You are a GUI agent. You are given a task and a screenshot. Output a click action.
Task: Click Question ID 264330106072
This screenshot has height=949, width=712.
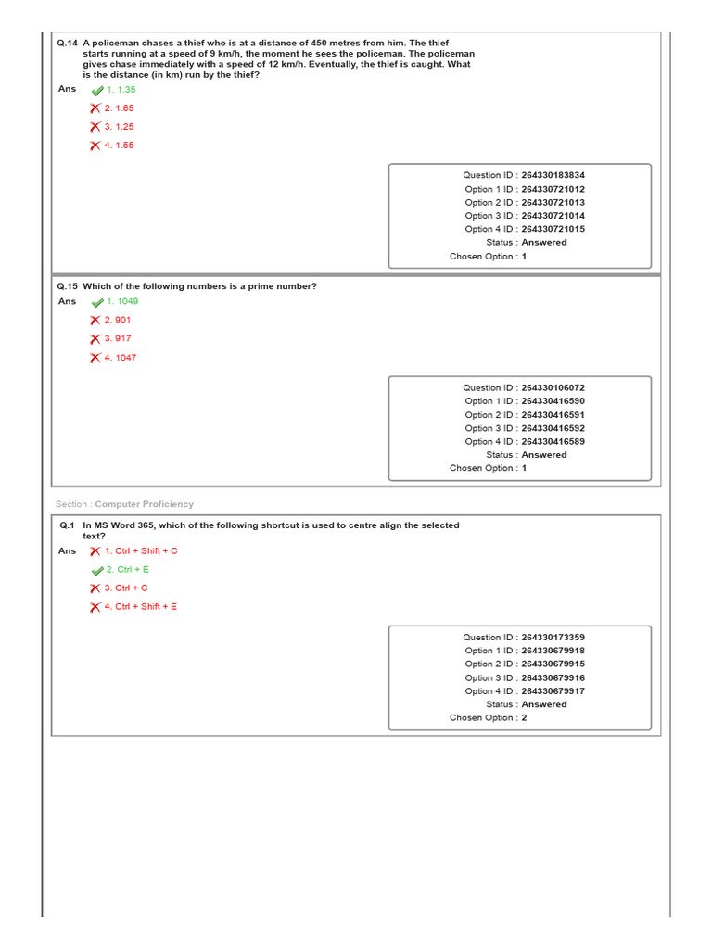tap(524, 388)
